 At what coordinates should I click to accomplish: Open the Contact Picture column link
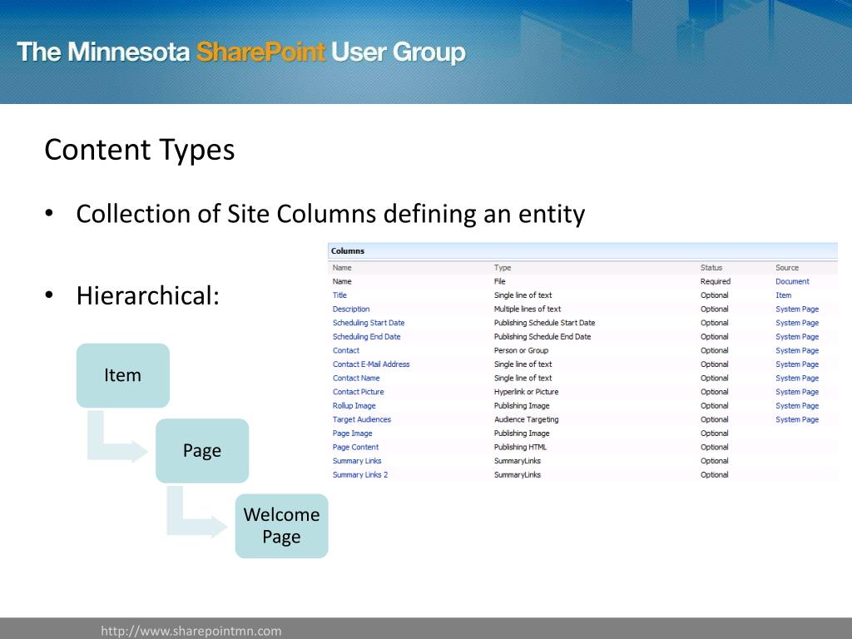(x=358, y=392)
